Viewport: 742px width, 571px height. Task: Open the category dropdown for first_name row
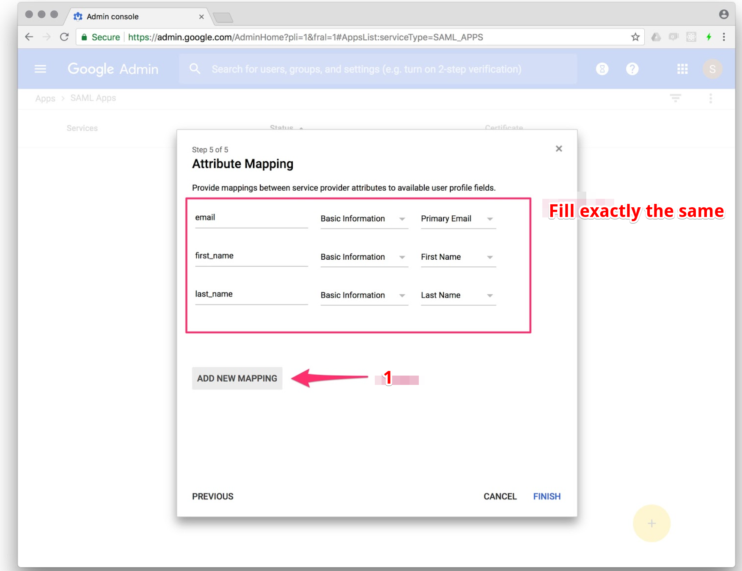click(x=364, y=257)
